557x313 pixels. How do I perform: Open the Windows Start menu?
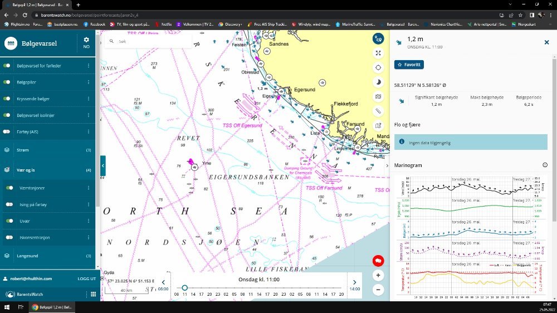7,307
